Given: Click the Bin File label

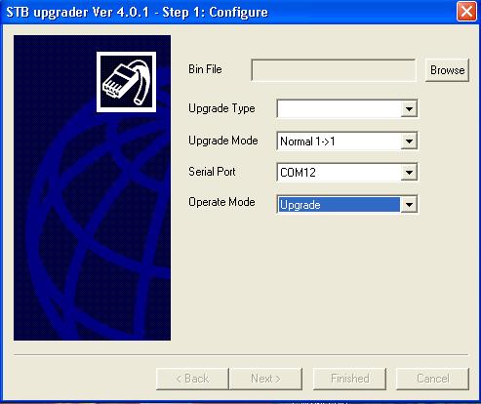Looking at the screenshot, I should click(x=205, y=69).
